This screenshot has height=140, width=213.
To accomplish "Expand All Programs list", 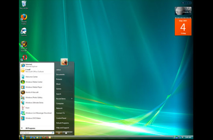I will pyautogui.click(x=37, y=128).
